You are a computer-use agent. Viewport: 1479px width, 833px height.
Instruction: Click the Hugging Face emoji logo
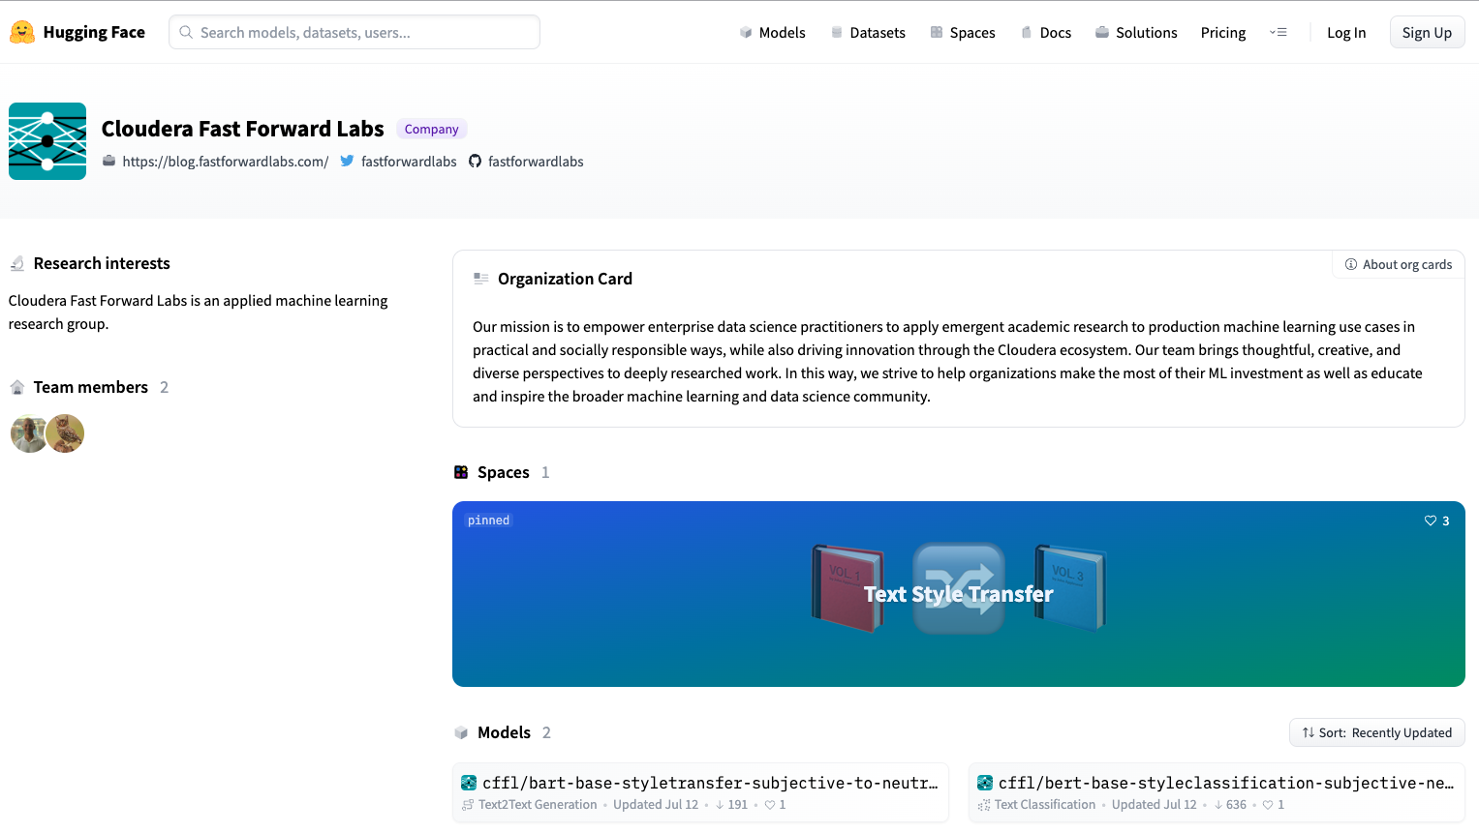[x=22, y=32]
